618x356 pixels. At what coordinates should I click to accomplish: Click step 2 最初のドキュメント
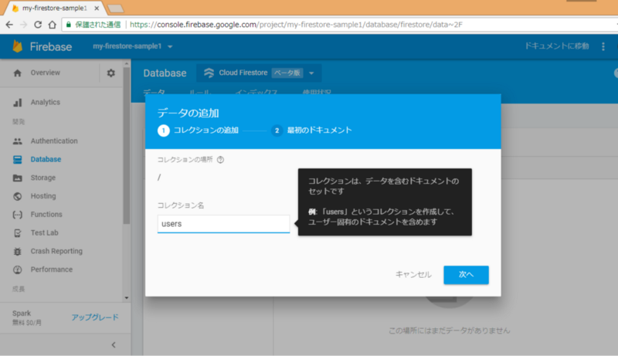click(311, 131)
